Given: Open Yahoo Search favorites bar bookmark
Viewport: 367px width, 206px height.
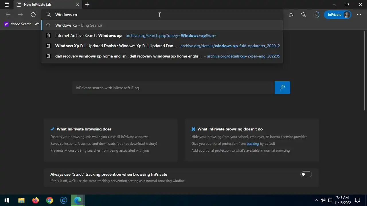Looking at the screenshot, I should point(23,24).
